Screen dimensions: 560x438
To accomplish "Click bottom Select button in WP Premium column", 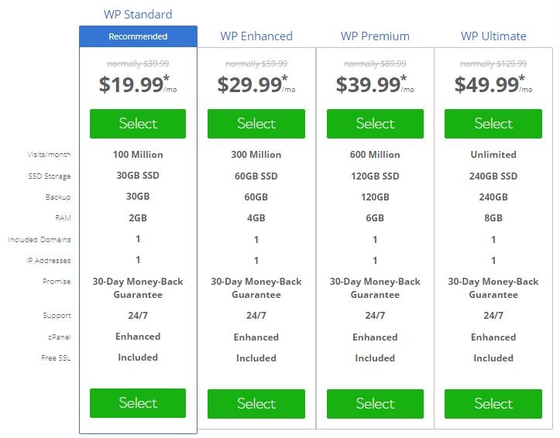I will [x=375, y=404].
